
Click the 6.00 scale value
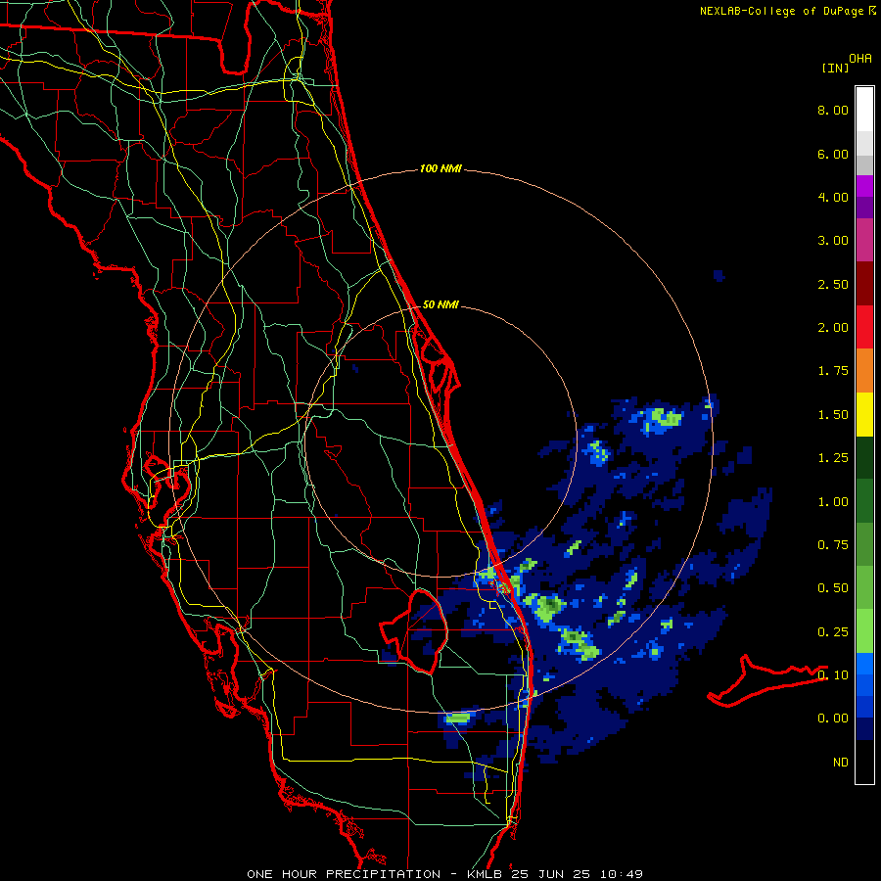(x=833, y=154)
